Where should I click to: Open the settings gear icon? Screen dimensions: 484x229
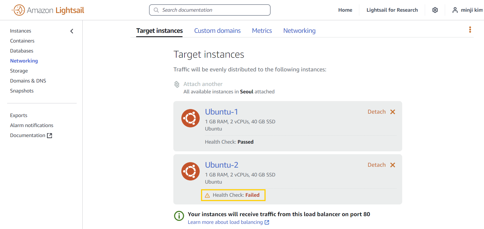click(x=435, y=10)
